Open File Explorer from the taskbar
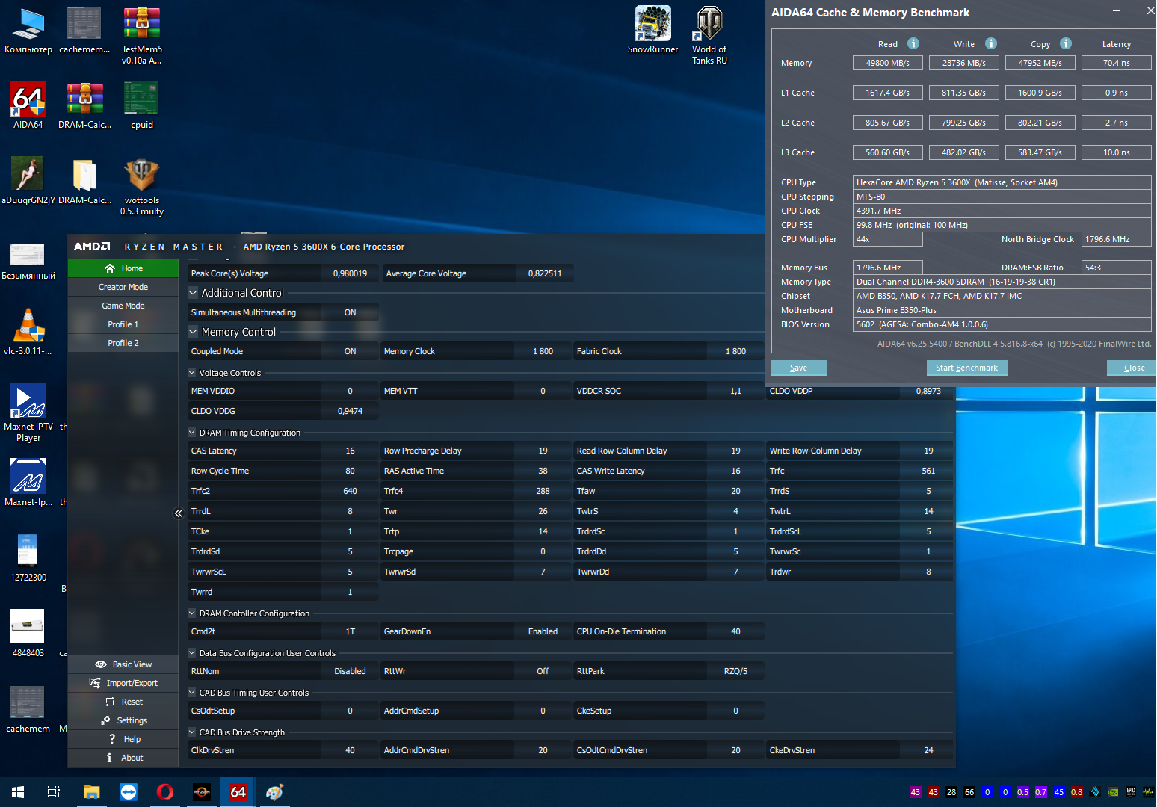The width and height of the screenshot is (1157, 807). click(x=91, y=792)
